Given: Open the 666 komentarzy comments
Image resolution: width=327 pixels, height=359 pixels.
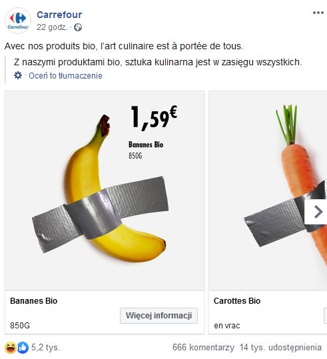Looking at the screenshot, I should coord(203,348).
